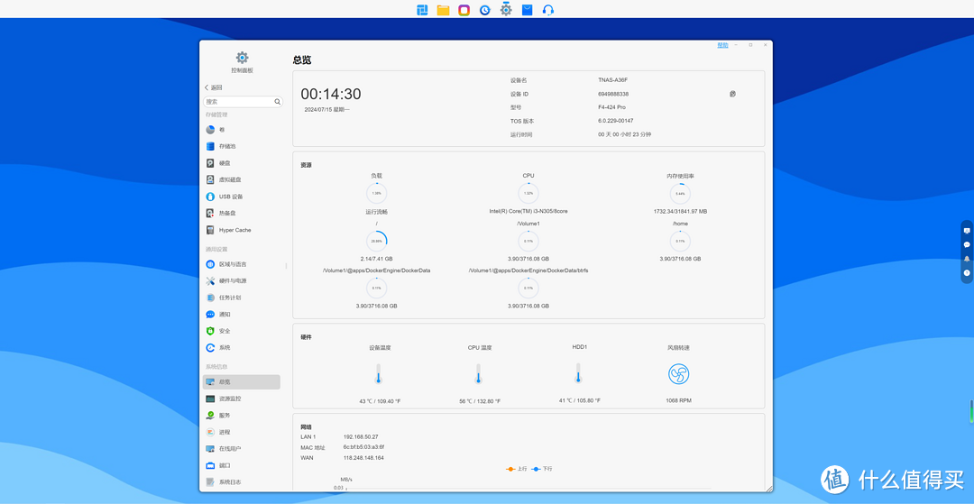974x504 pixels.
Task: Open 硬件与电源 hardware and power
Action: [x=232, y=280]
